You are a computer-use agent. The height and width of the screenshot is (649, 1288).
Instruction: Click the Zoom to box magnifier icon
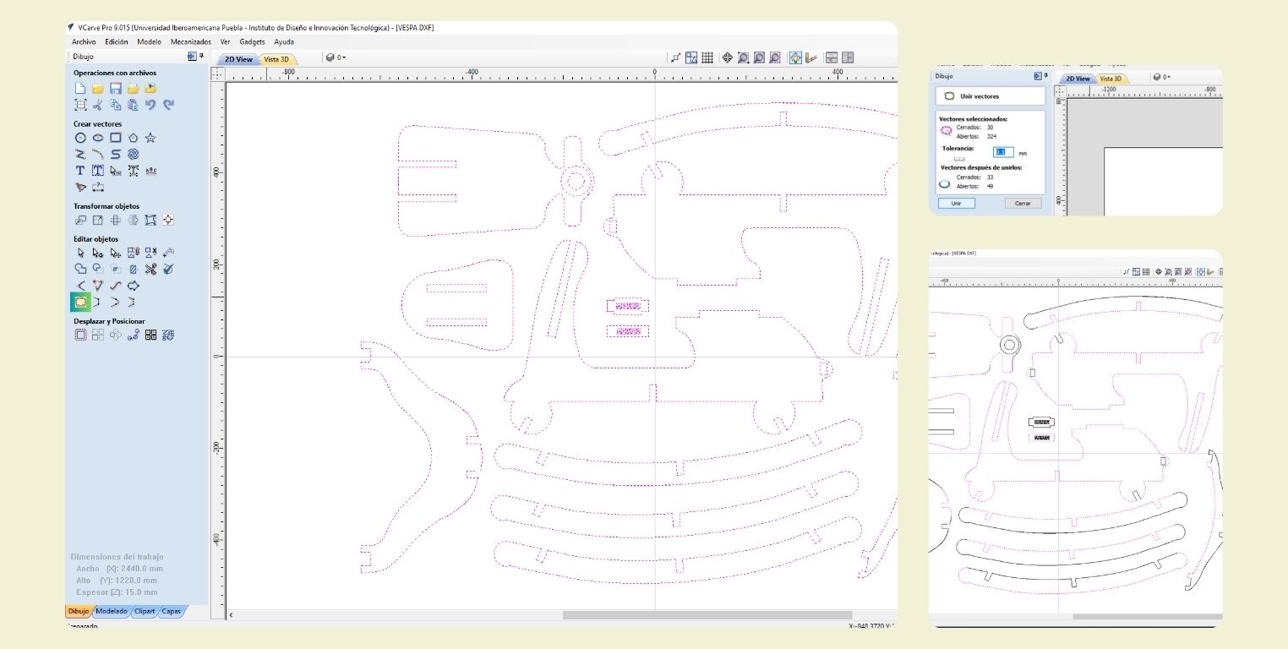[743, 57]
